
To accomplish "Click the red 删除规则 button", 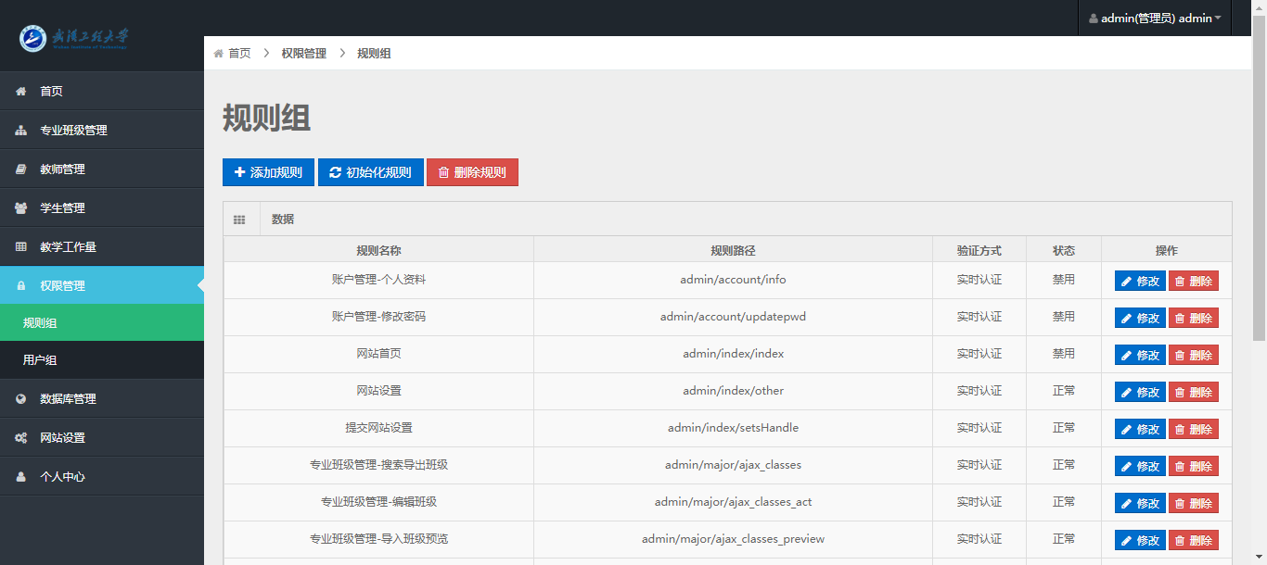I will click(472, 172).
